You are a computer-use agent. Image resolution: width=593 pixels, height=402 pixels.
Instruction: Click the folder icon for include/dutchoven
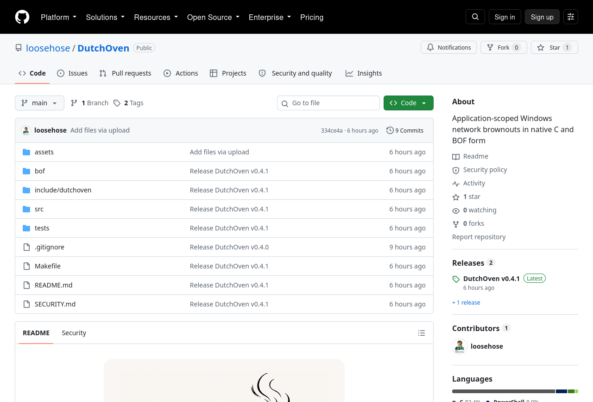[x=26, y=190]
